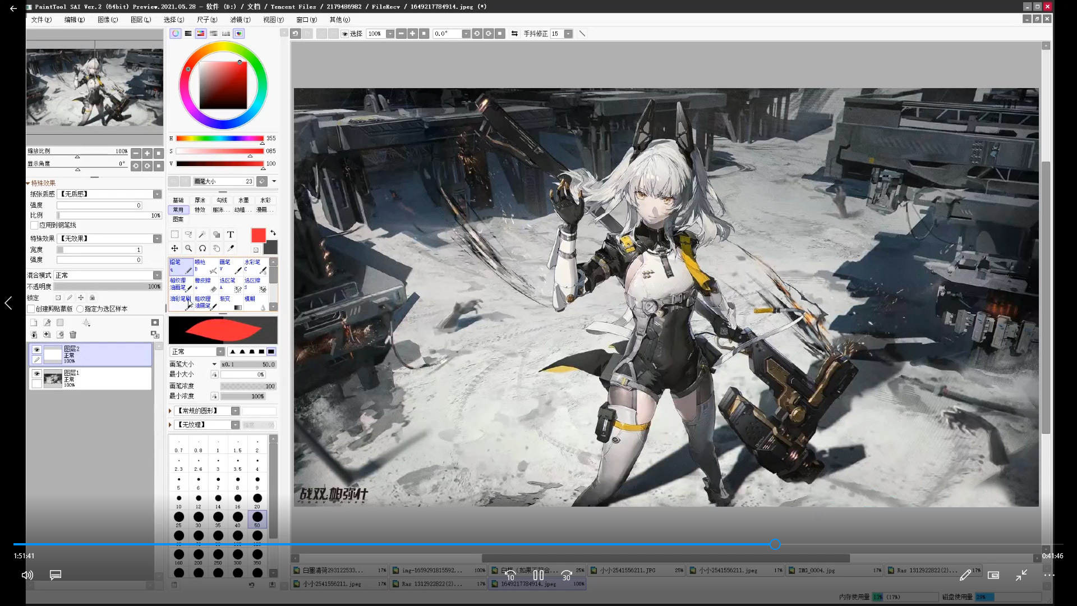Zoom out canvas with minus button

pos(401,34)
